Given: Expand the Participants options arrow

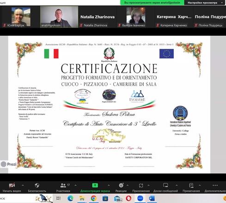Looking at the screenshot, I should pos(75,185).
